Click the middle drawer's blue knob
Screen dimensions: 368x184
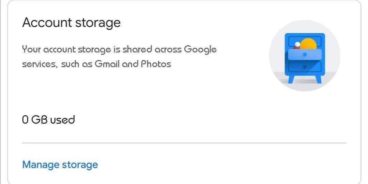coord(305,55)
